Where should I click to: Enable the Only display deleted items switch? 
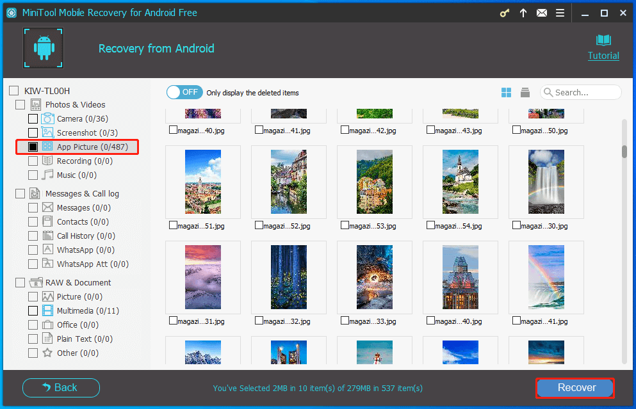184,92
